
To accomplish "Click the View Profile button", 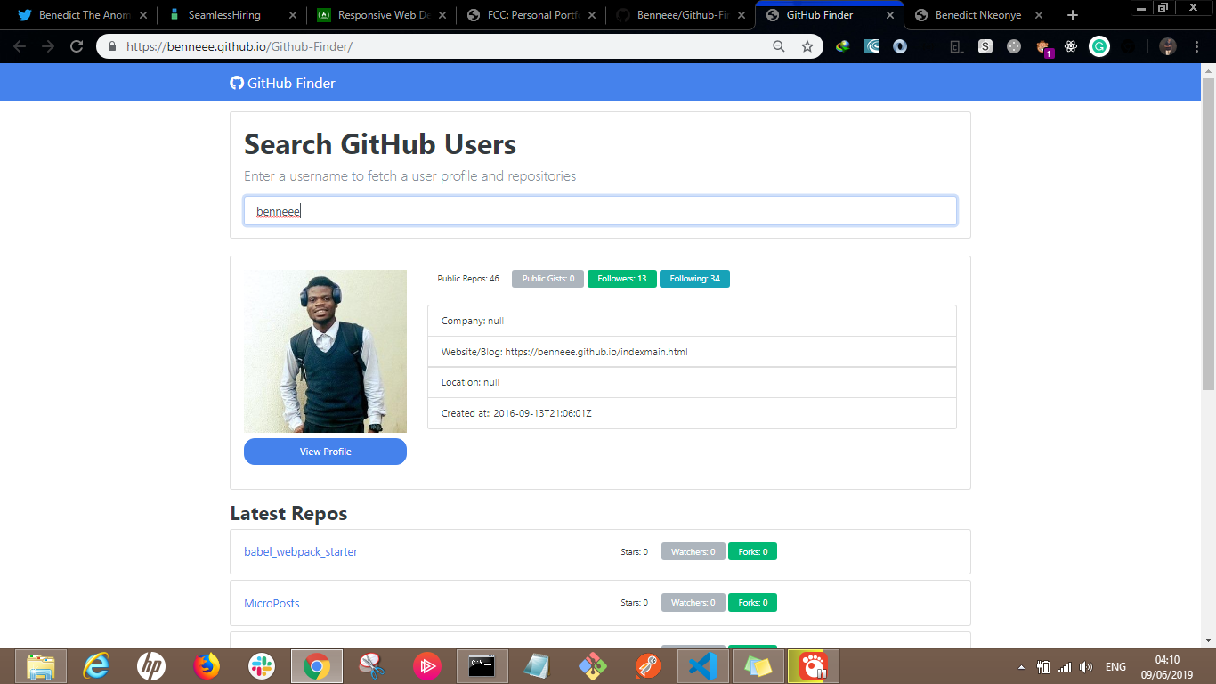I will 325,452.
